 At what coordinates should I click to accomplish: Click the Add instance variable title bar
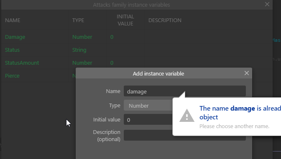coord(158,73)
